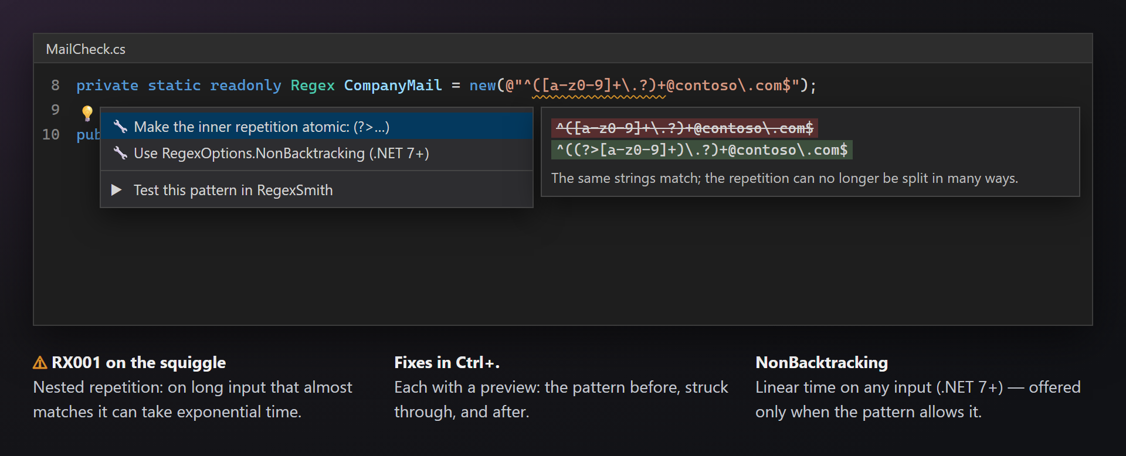The image size is (1126, 456).
Task: Click line number 10 in gutter
Action: [x=51, y=135]
